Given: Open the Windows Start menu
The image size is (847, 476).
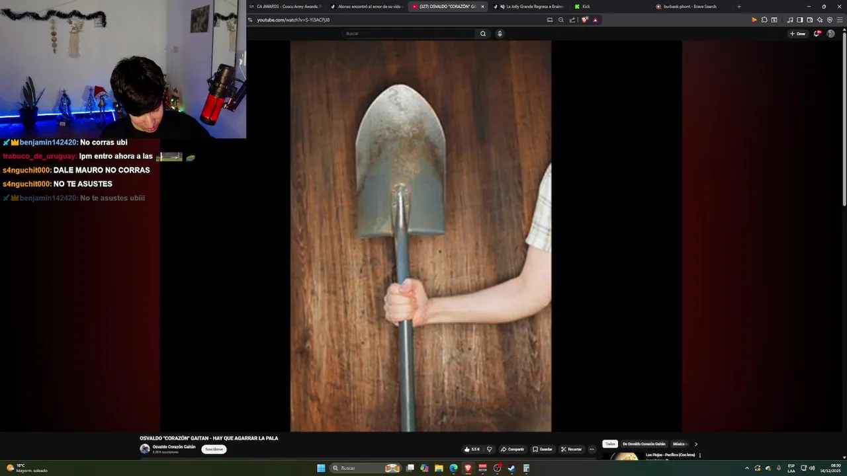Looking at the screenshot, I should 321,468.
